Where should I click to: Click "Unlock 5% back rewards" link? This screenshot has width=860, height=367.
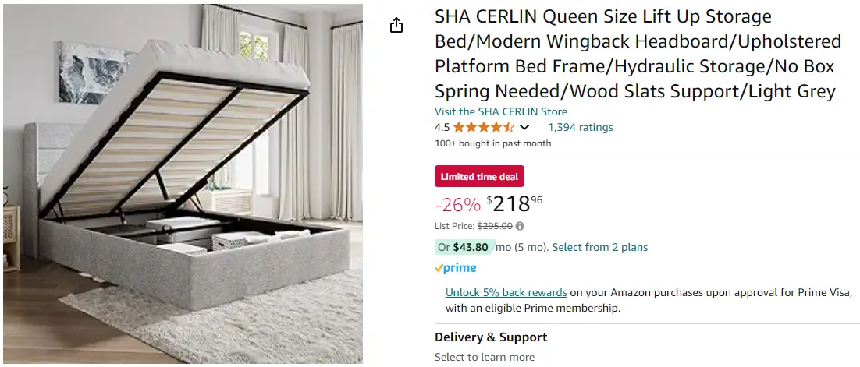click(x=506, y=292)
